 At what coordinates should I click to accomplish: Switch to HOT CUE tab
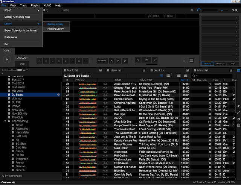pos(220,64)
